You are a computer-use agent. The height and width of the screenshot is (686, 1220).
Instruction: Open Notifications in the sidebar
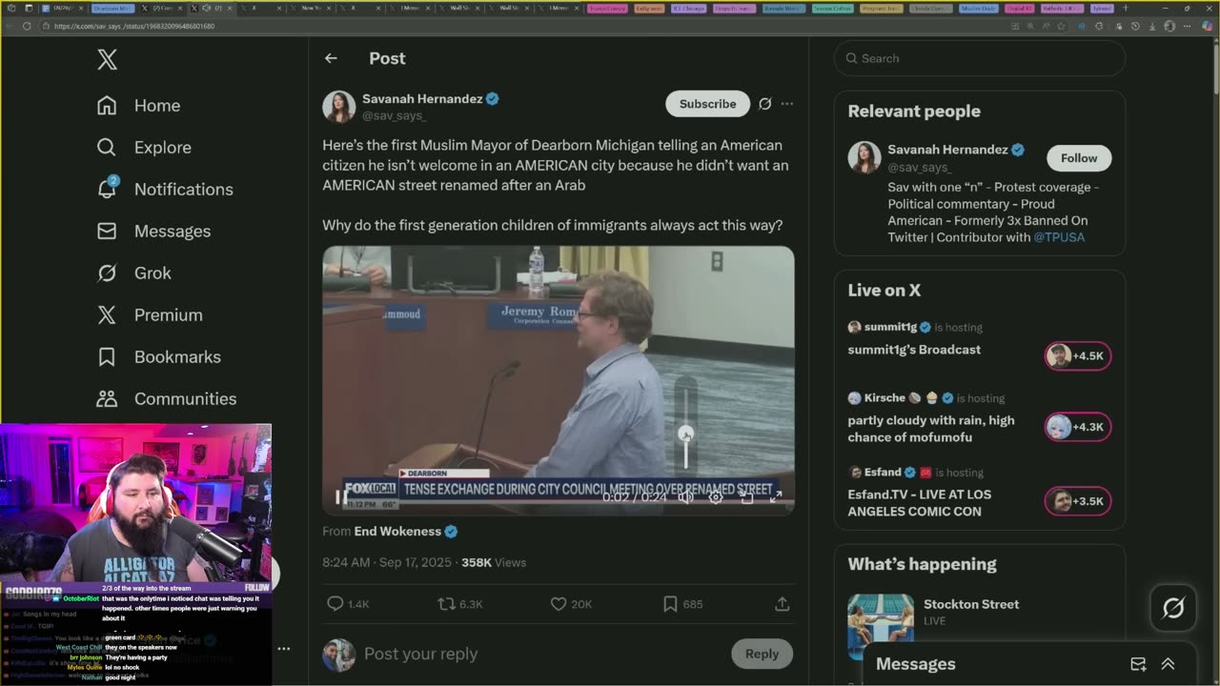(x=166, y=189)
